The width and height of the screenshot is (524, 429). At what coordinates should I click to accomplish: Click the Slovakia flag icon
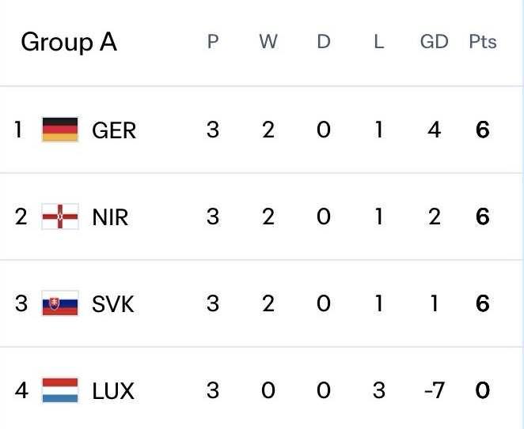(x=60, y=303)
